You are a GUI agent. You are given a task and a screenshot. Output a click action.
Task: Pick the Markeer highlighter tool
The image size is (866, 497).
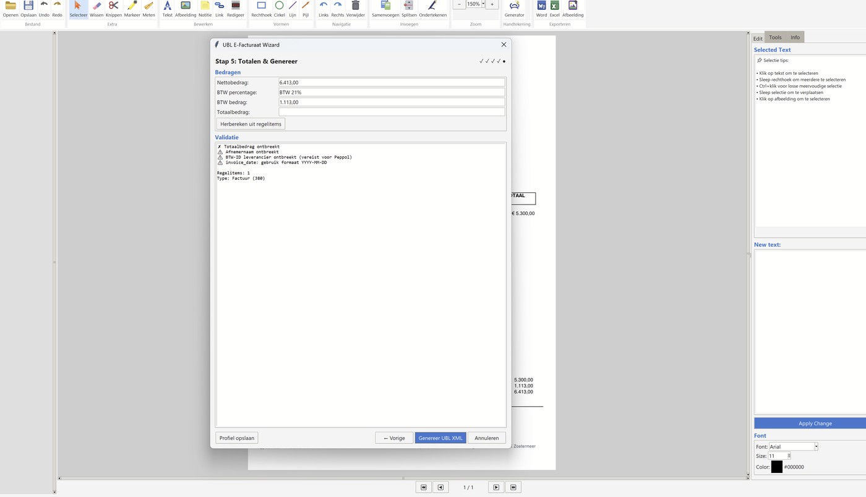pos(131,9)
